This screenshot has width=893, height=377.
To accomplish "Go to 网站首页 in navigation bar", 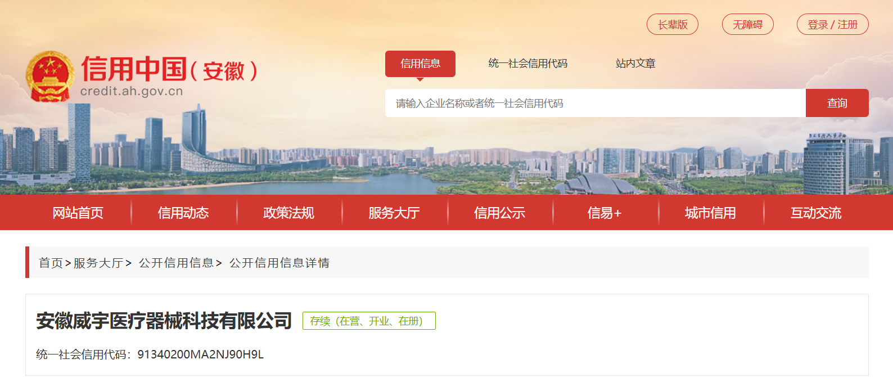I will 78,213.
